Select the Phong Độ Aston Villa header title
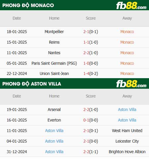This screenshot has height=159, width=149. click(32, 84)
